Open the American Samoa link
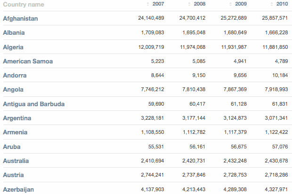Viewport: 292px width, 194px height. [x=28, y=62]
